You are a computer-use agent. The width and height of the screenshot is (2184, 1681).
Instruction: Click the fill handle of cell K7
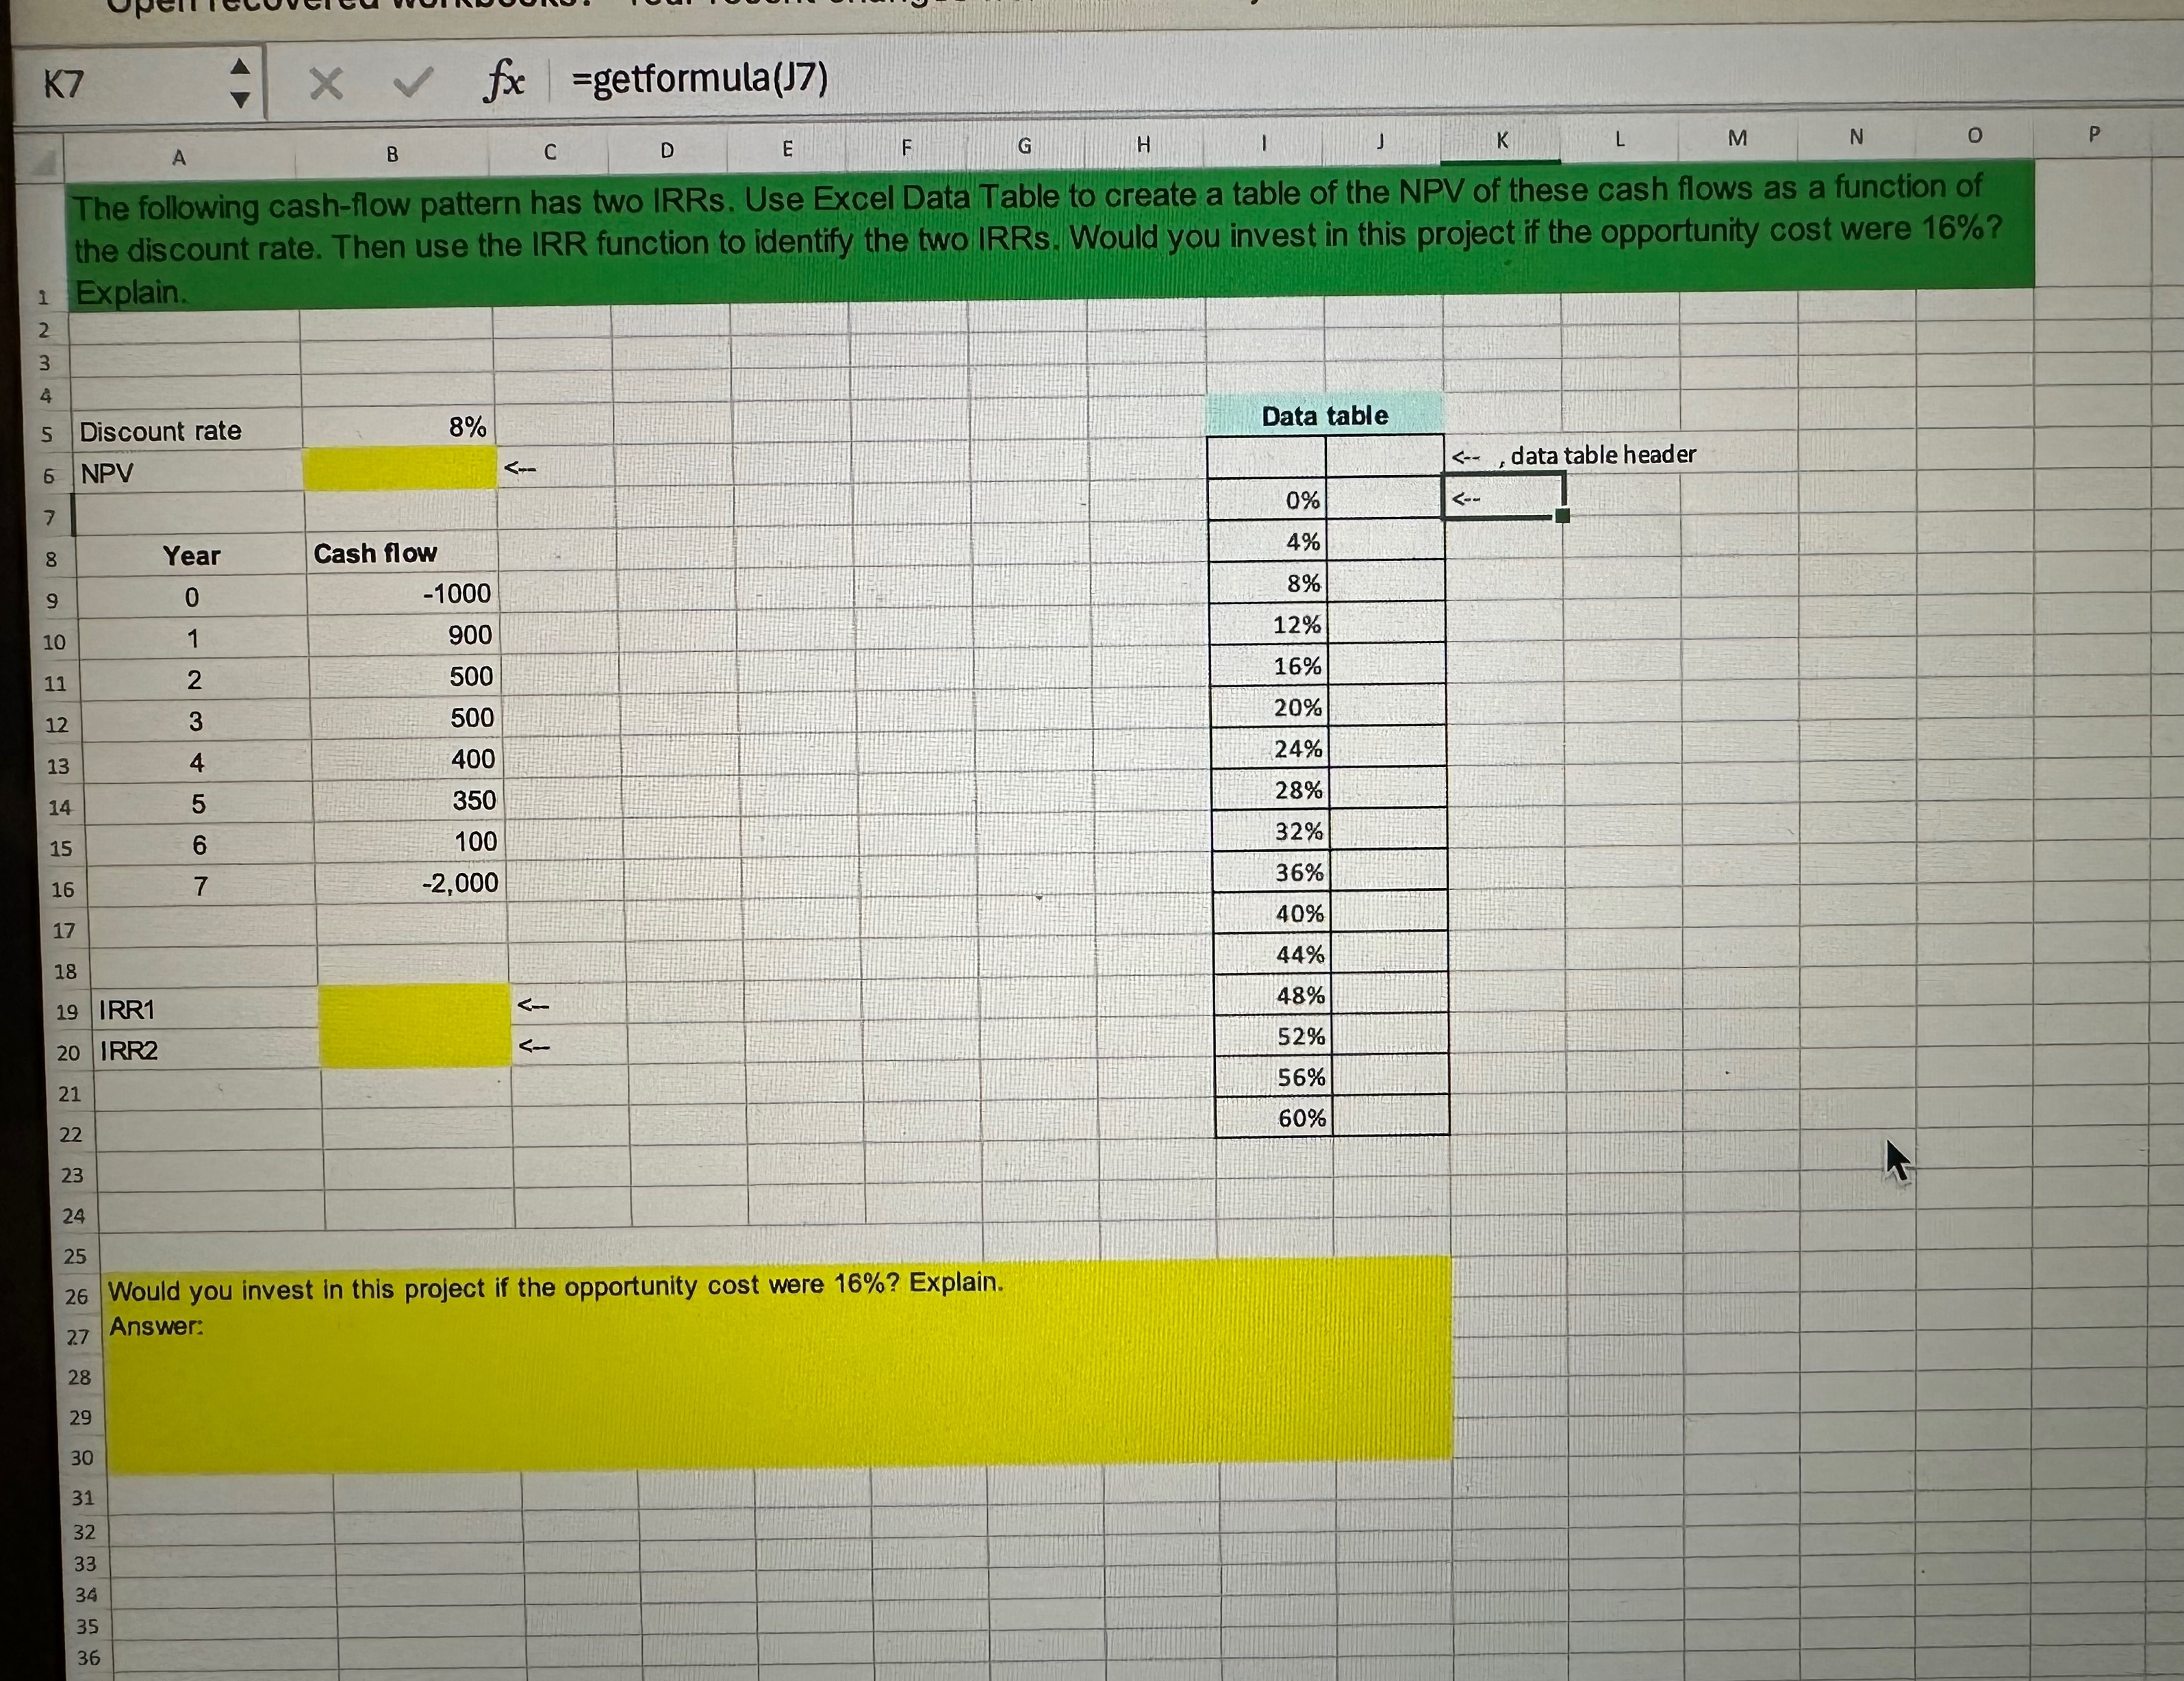click(1563, 516)
